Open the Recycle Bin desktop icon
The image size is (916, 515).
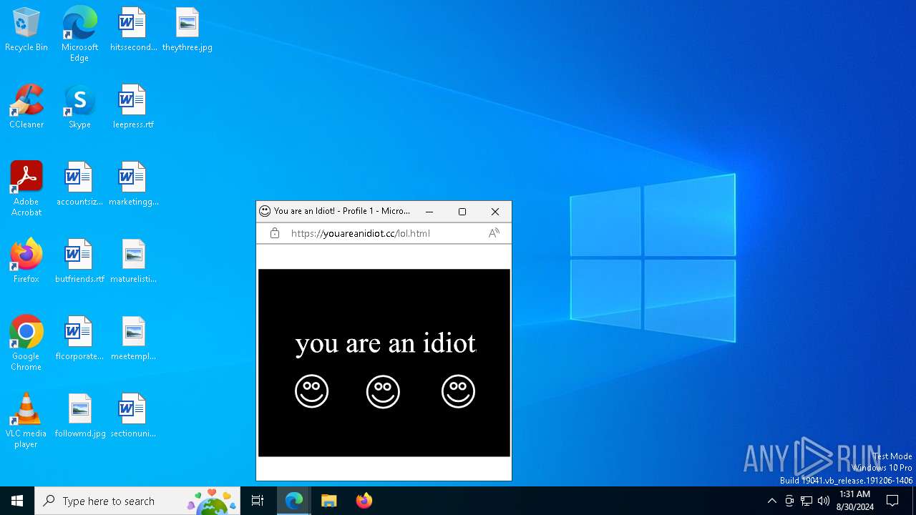(x=26, y=30)
